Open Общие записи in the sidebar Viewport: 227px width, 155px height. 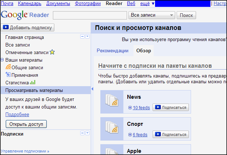pyautogui.click(x=27, y=67)
